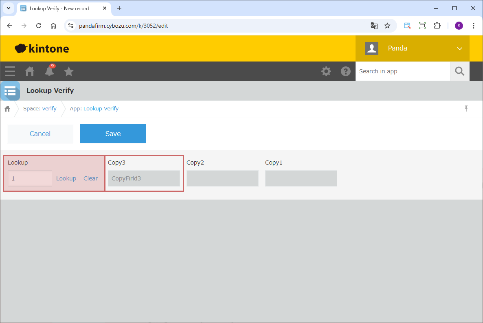Click the pin icon in breadcrumb bar
Viewport: 483px width, 323px height.
click(x=466, y=108)
